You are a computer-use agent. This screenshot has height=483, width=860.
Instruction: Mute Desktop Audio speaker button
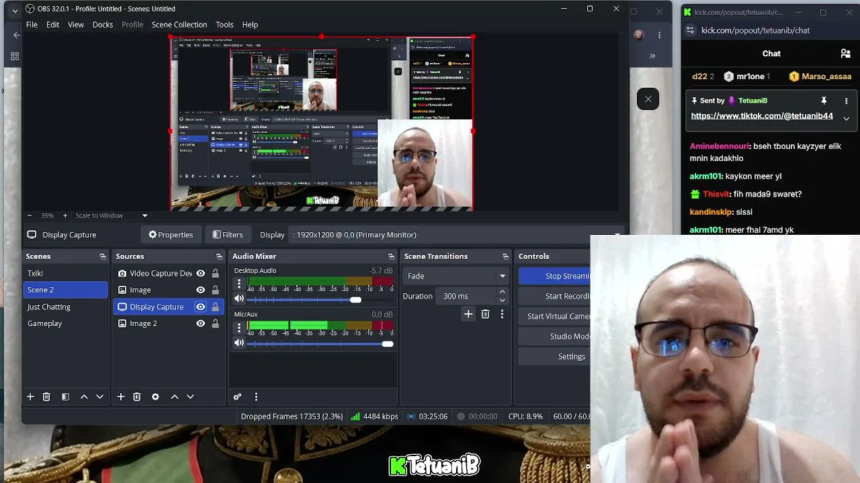point(239,299)
